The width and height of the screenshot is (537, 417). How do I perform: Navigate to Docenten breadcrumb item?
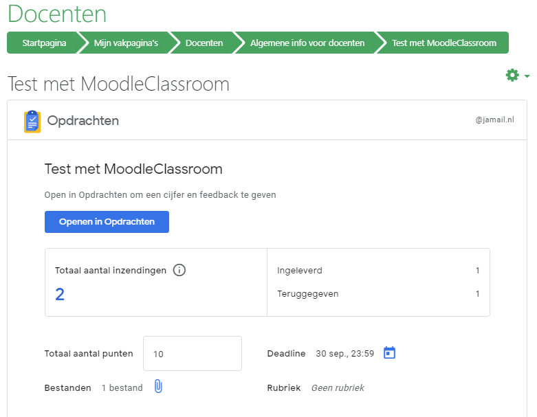tap(204, 43)
